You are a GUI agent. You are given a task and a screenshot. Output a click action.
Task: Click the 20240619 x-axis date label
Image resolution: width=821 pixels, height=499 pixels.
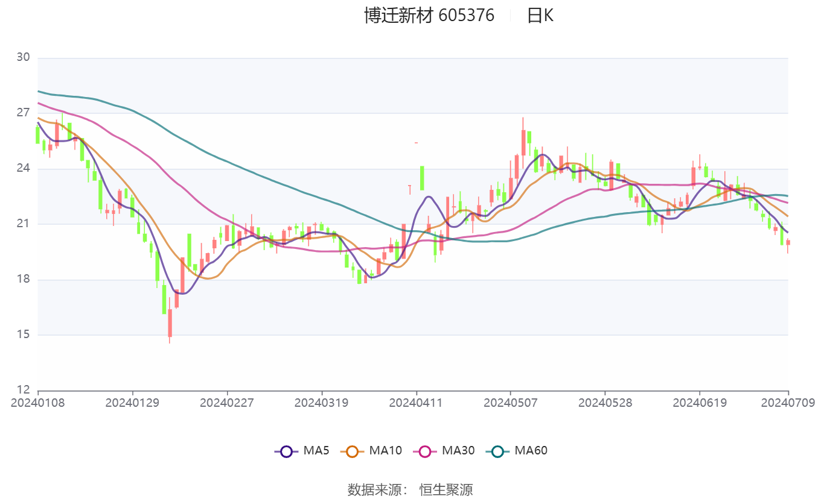tap(700, 403)
